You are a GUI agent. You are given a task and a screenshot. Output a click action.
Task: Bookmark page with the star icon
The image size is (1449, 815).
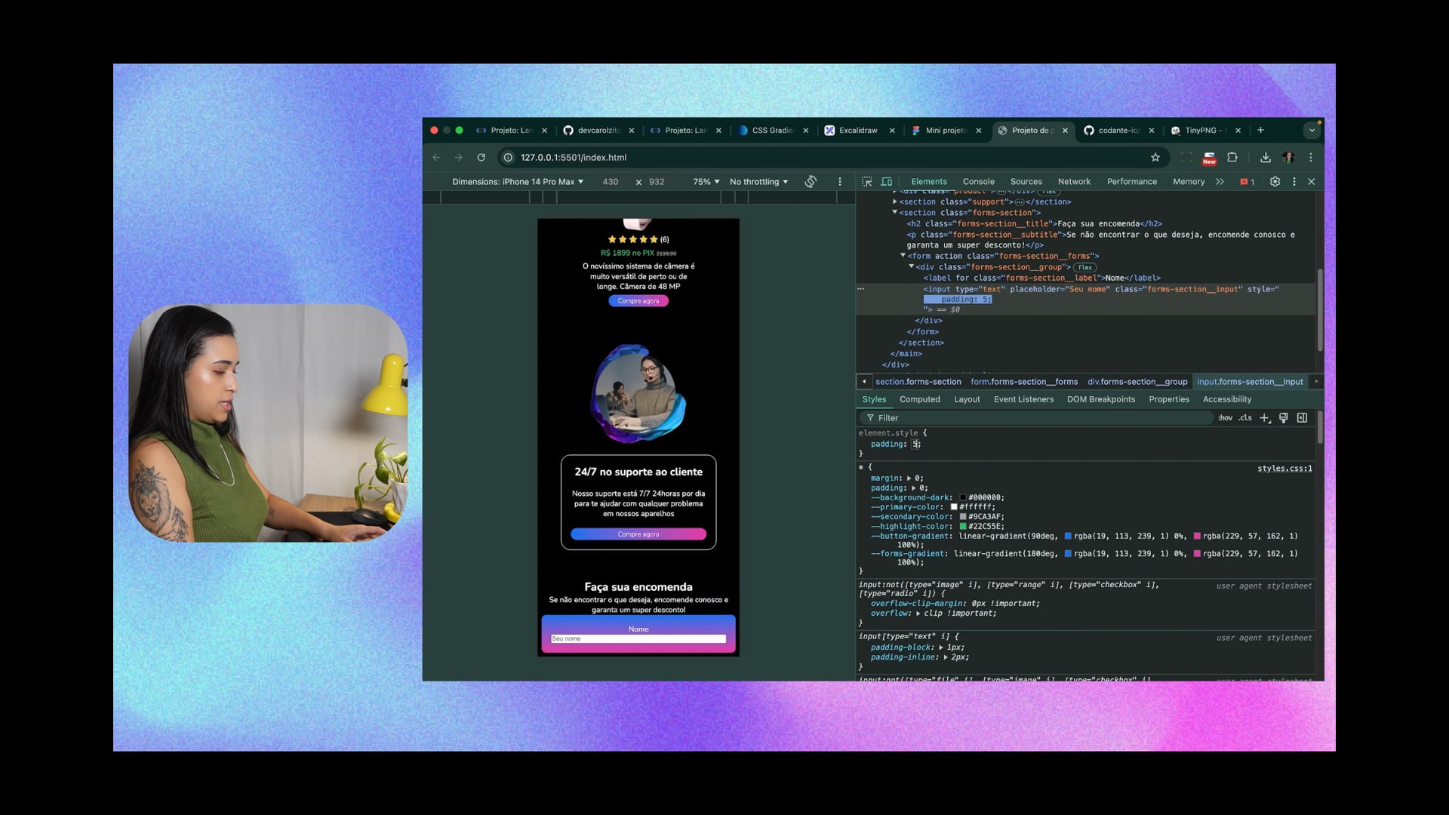[1155, 158]
